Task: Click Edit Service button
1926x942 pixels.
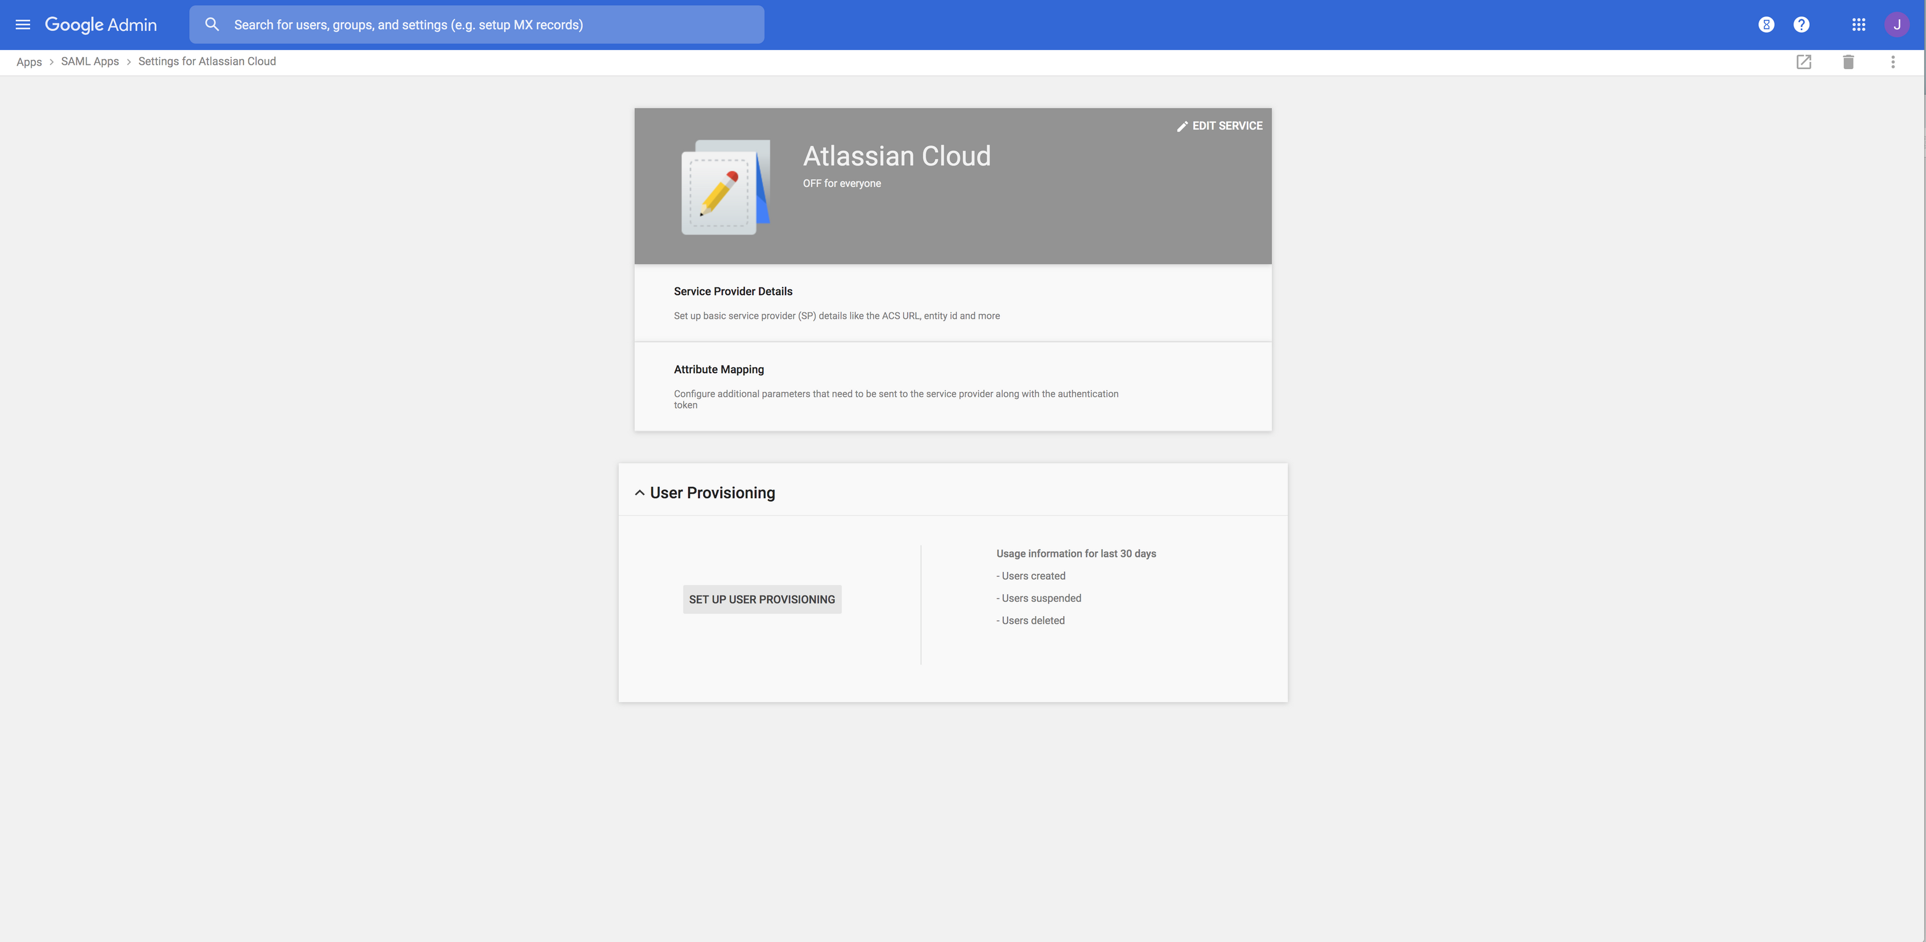Action: (1220, 127)
